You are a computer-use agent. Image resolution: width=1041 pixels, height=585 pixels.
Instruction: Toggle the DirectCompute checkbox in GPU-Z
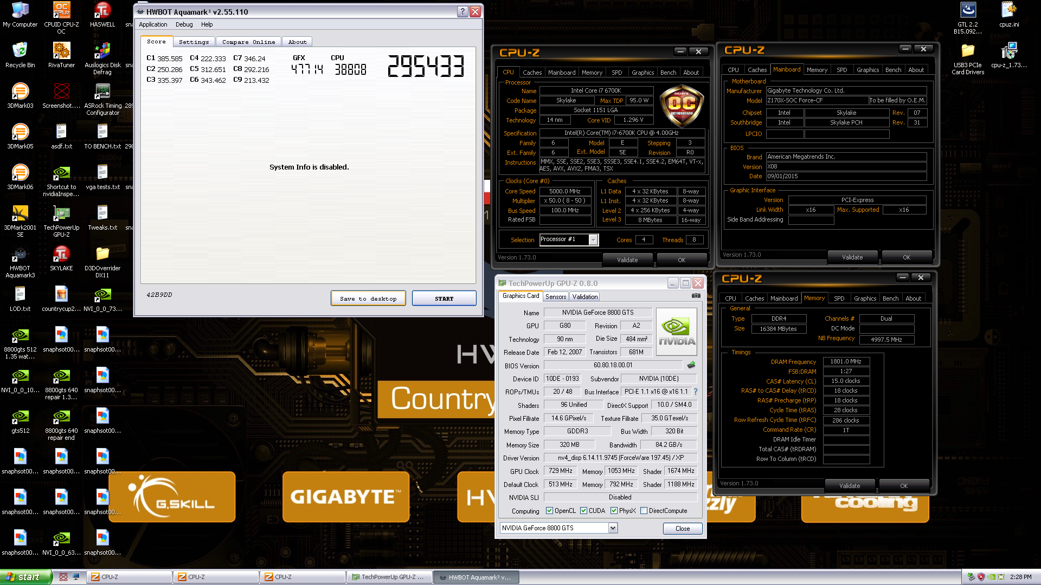coord(644,511)
